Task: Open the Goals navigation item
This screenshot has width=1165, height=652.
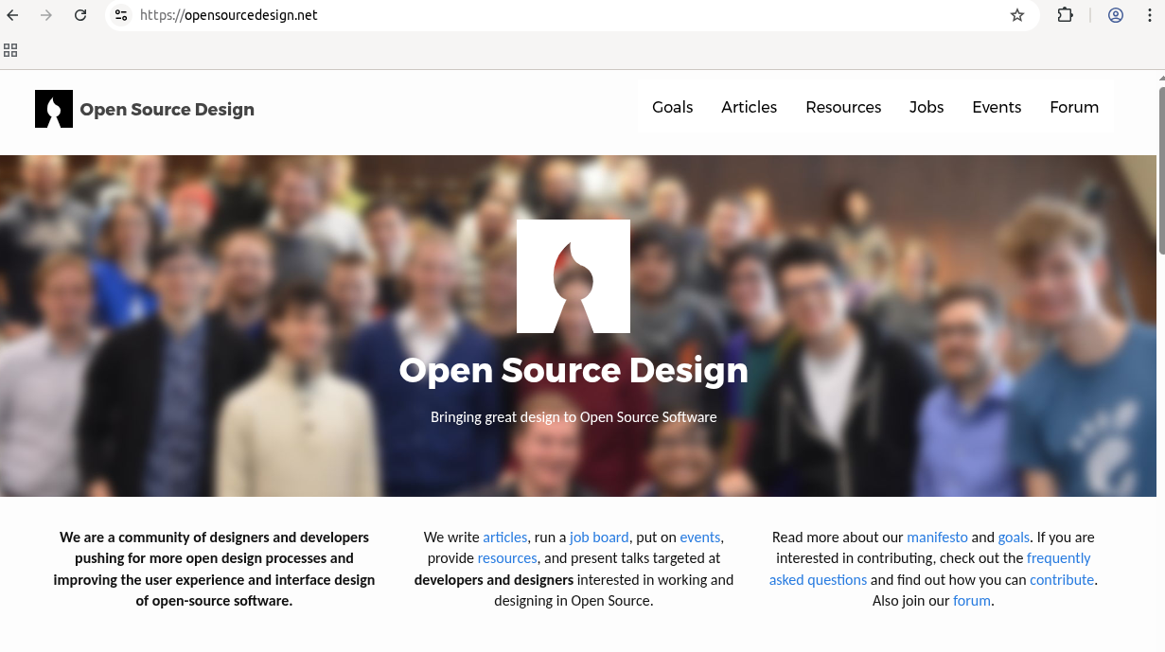Action: [673, 107]
